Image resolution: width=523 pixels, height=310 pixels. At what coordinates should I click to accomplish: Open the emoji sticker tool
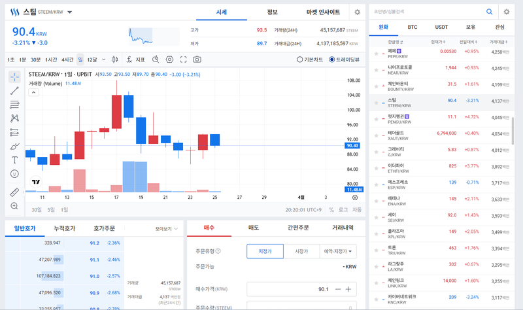coord(14,174)
